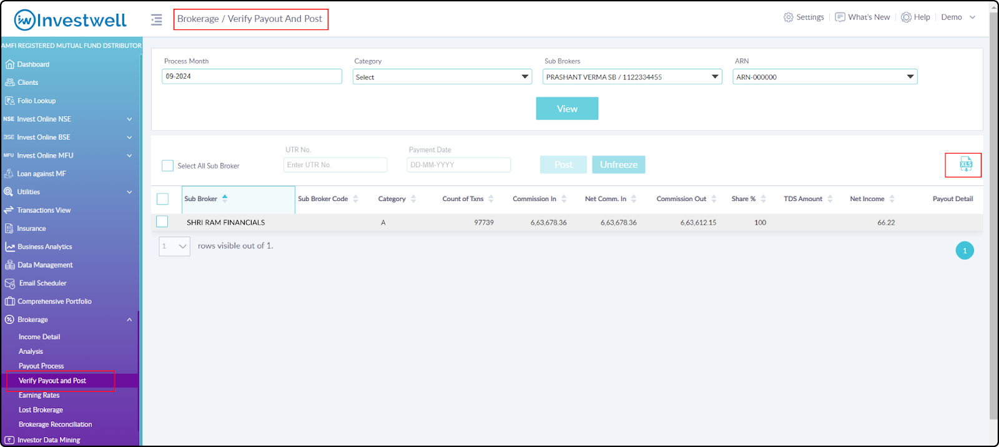Click the Unfreeze button
This screenshot has width=999, height=447.
[619, 165]
